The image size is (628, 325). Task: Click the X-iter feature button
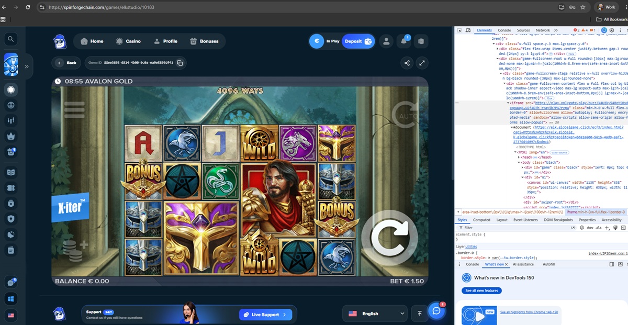coord(70,207)
